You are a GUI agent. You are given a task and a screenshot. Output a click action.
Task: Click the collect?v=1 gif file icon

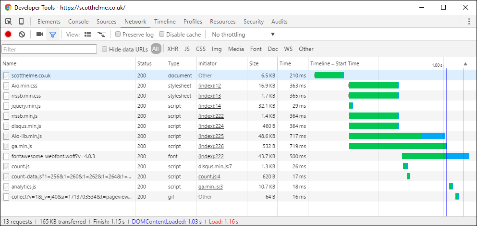(x=6, y=197)
